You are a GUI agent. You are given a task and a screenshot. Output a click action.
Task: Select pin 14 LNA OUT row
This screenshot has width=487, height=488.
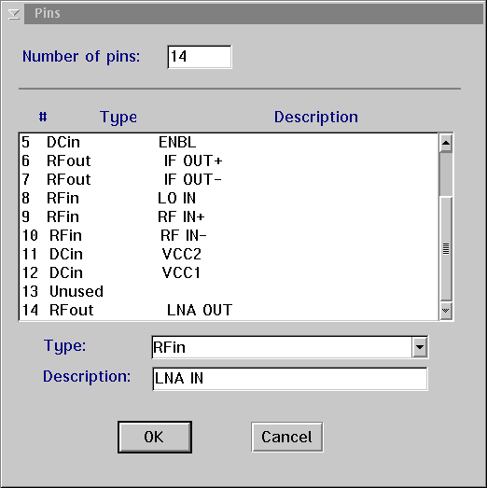tap(229, 311)
